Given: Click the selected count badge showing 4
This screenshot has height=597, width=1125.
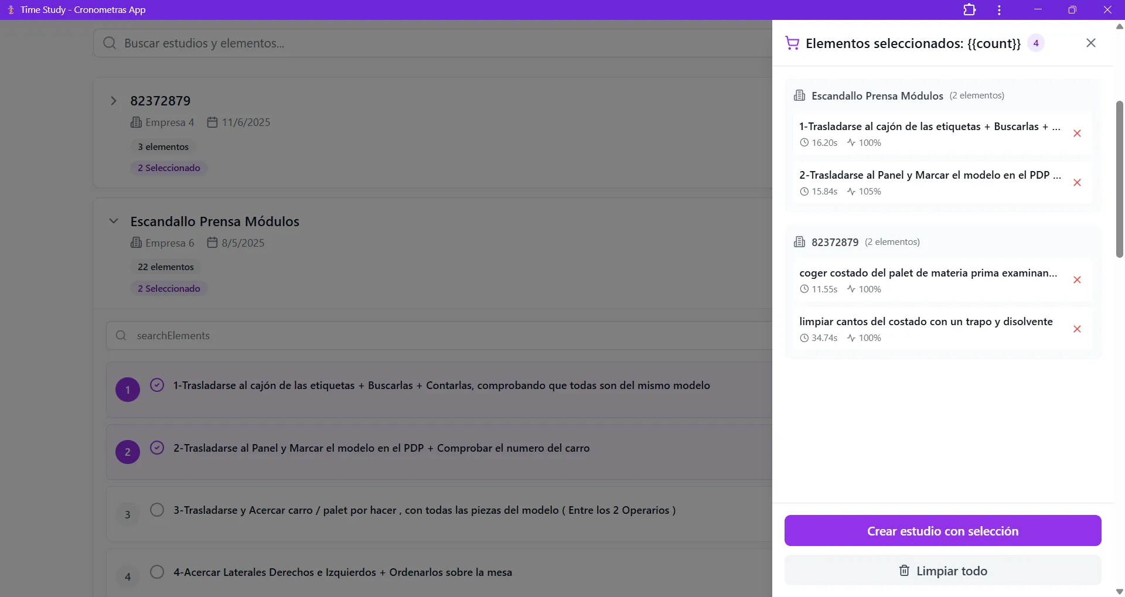Looking at the screenshot, I should (1035, 43).
